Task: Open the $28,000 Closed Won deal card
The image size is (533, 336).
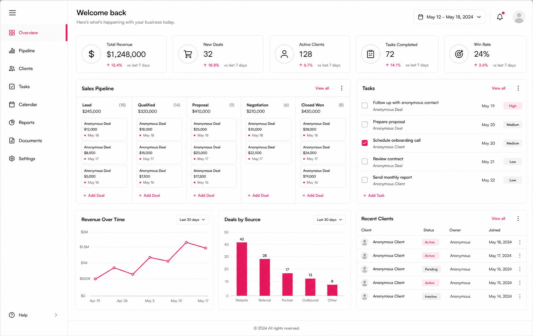Action: (x=323, y=129)
